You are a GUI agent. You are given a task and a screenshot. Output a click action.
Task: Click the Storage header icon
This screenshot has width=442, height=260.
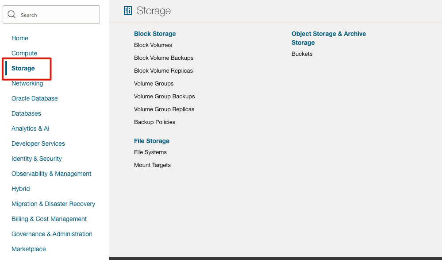128,11
